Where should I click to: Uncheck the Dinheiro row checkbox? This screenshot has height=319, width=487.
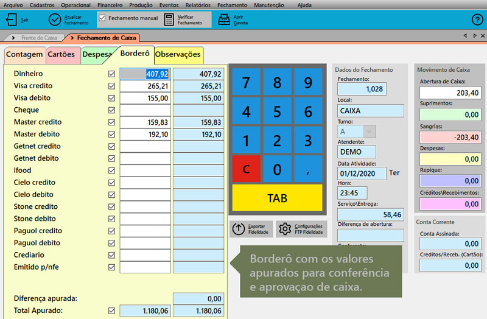click(x=111, y=74)
